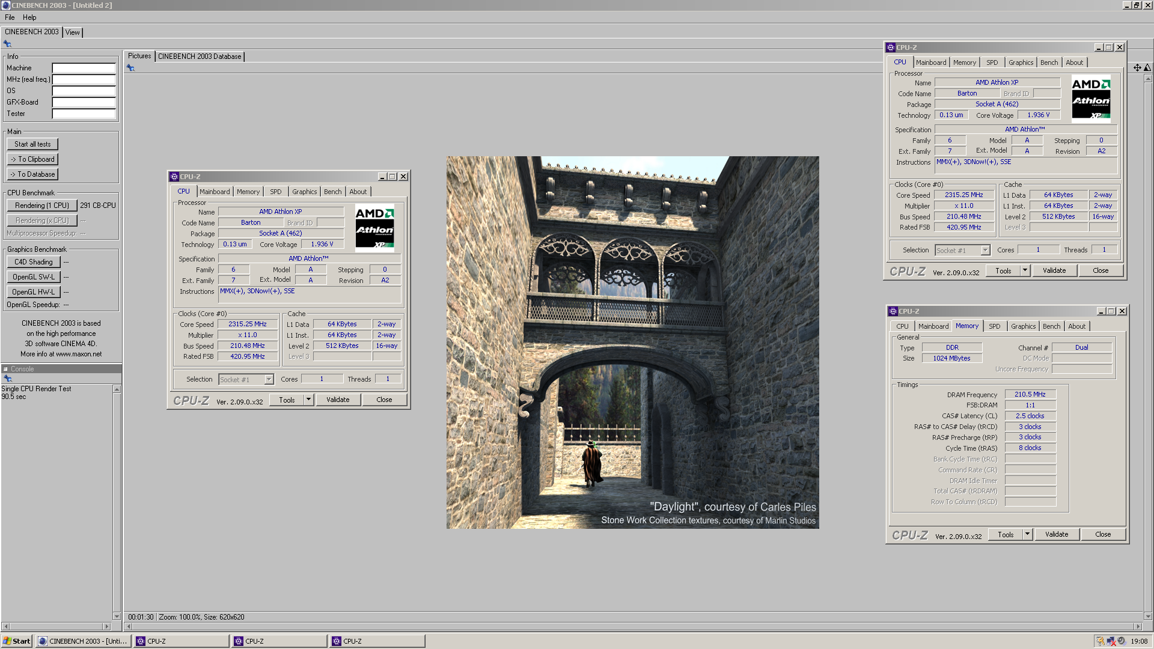Open SPD tab in top-right CPU-Z window
The width and height of the screenshot is (1154, 649).
pyautogui.click(x=992, y=62)
